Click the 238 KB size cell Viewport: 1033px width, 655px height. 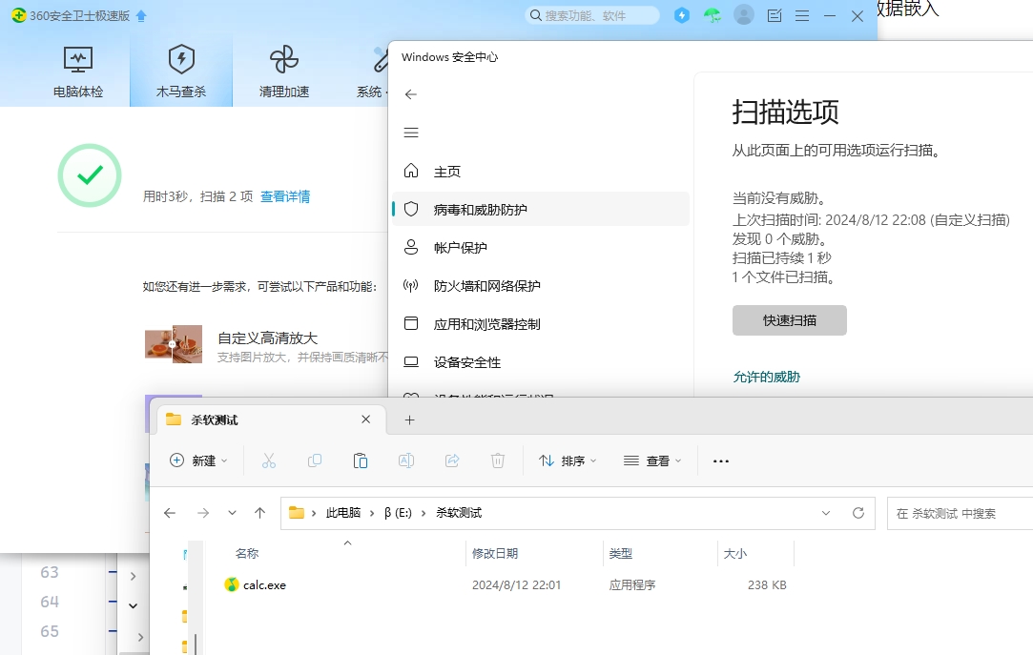click(x=767, y=584)
